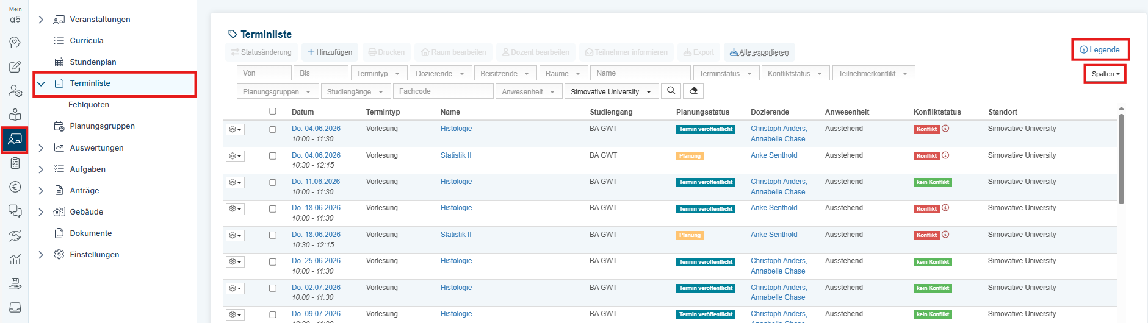Open the Beisitzende filter dropdown
This screenshot has height=323, width=1148.
point(505,73)
